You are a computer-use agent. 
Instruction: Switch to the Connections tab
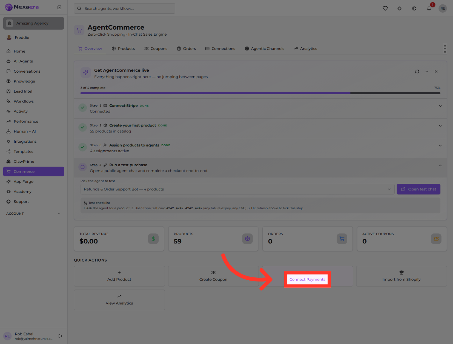220,49
